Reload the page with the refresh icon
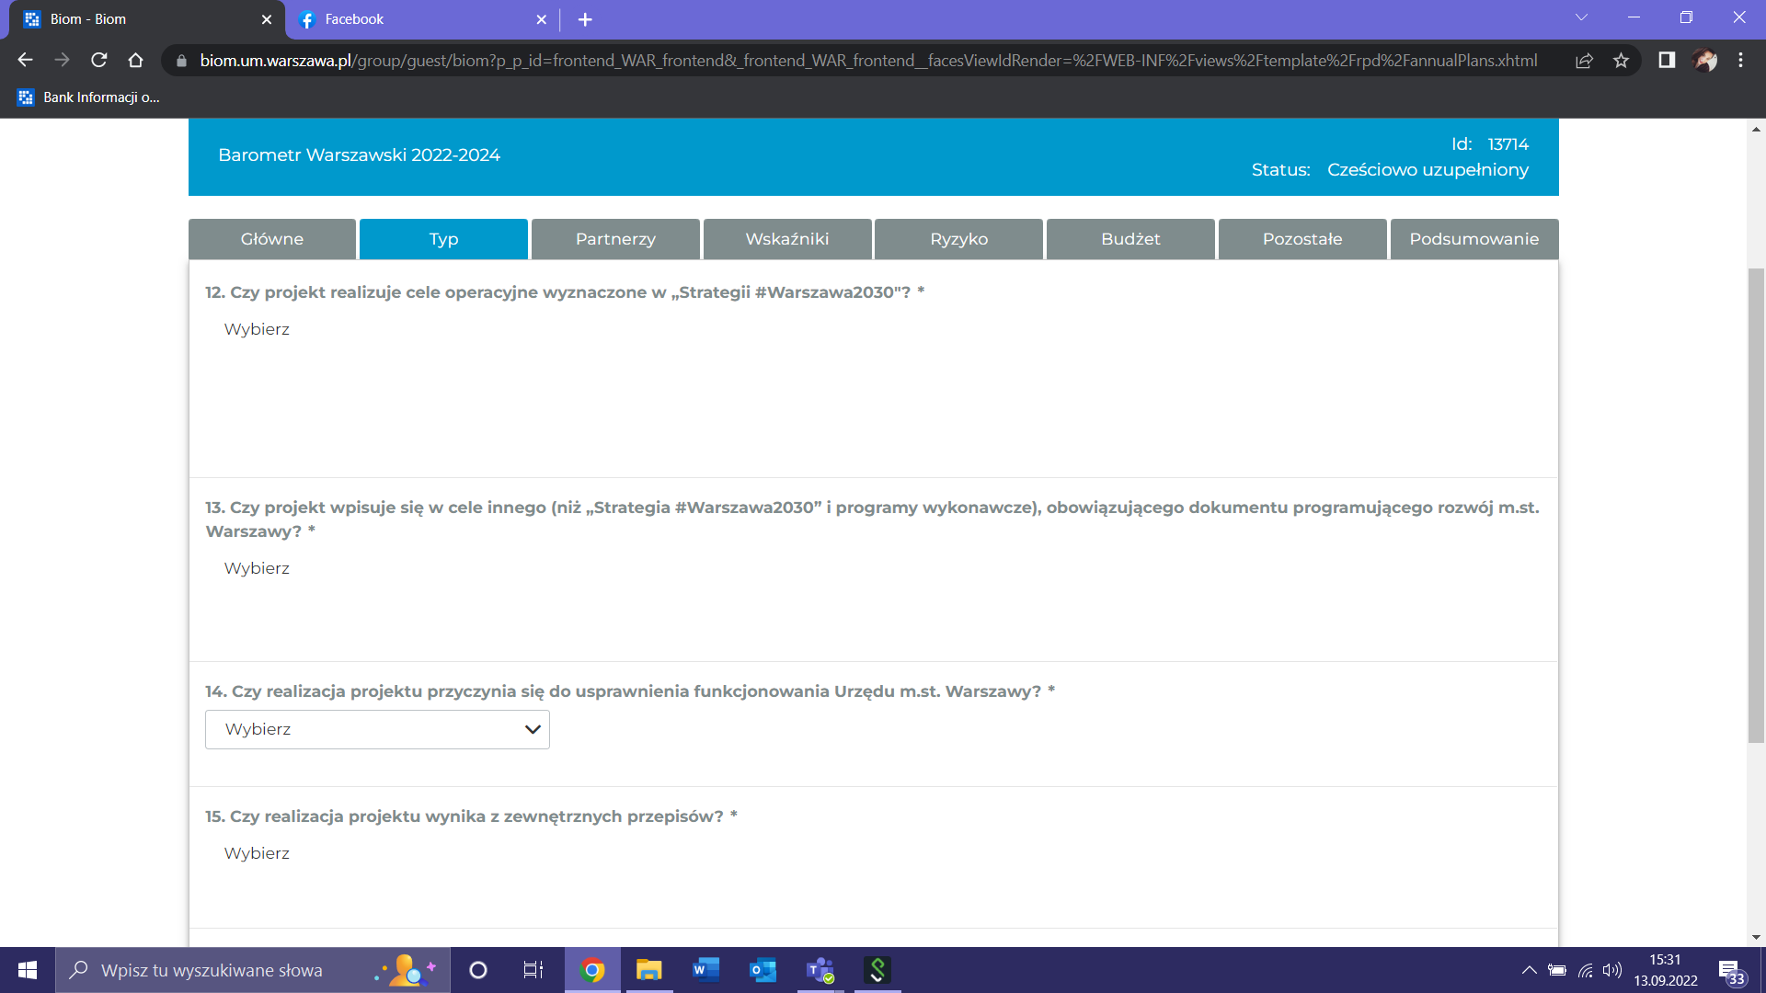This screenshot has width=1766, height=993. click(x=99, y=61)
